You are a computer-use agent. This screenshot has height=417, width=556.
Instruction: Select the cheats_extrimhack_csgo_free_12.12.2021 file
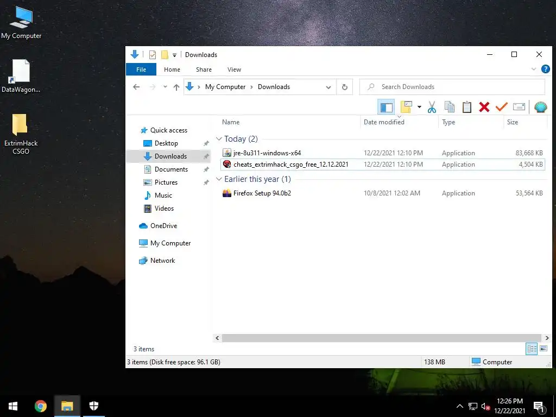tap(382, 164)
